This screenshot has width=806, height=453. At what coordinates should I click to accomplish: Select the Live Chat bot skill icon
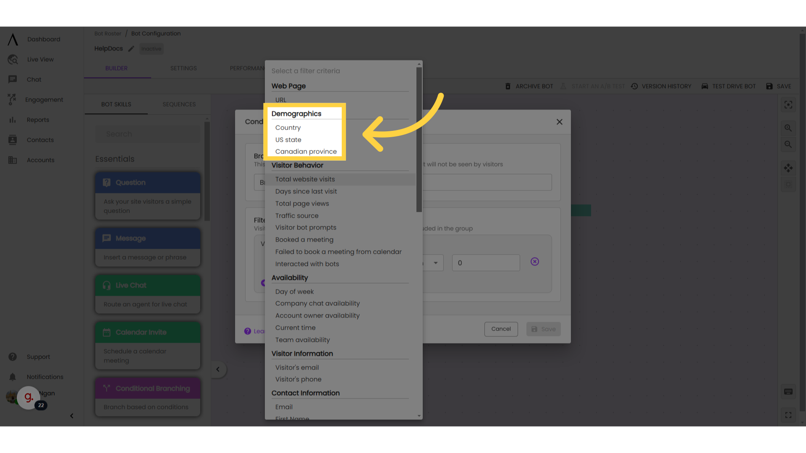coord(106,285)
